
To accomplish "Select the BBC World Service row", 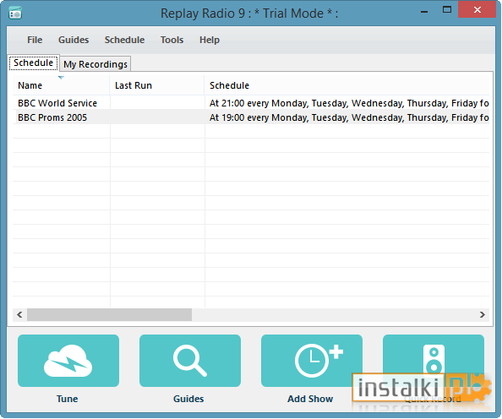I will 251,103.
